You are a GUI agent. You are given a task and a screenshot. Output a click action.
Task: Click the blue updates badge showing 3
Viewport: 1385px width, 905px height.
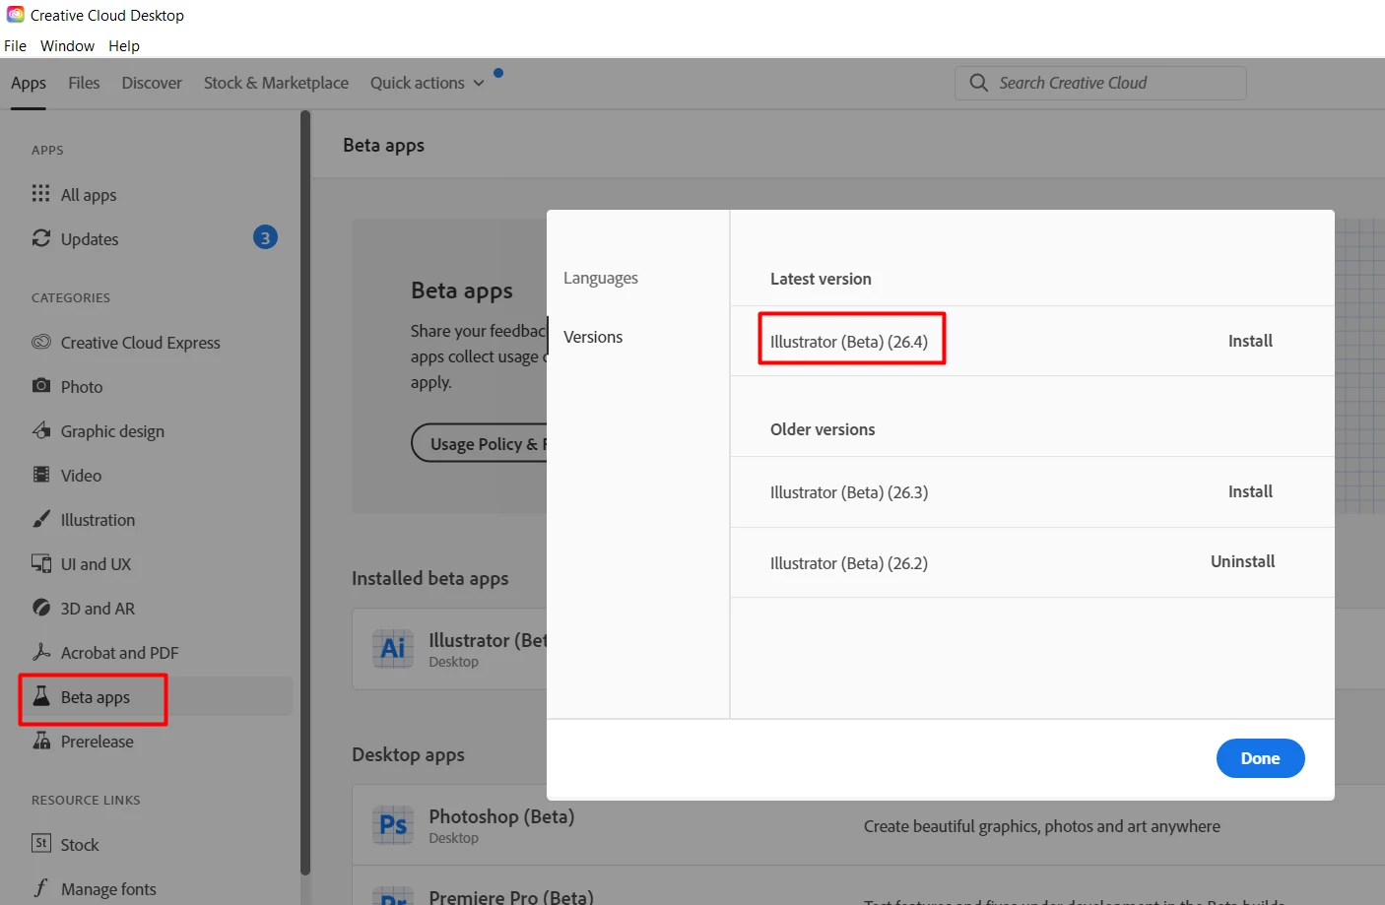point(265,237)
